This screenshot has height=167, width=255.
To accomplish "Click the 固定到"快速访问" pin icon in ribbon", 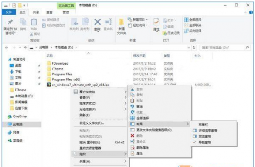I will coord(10,22).
